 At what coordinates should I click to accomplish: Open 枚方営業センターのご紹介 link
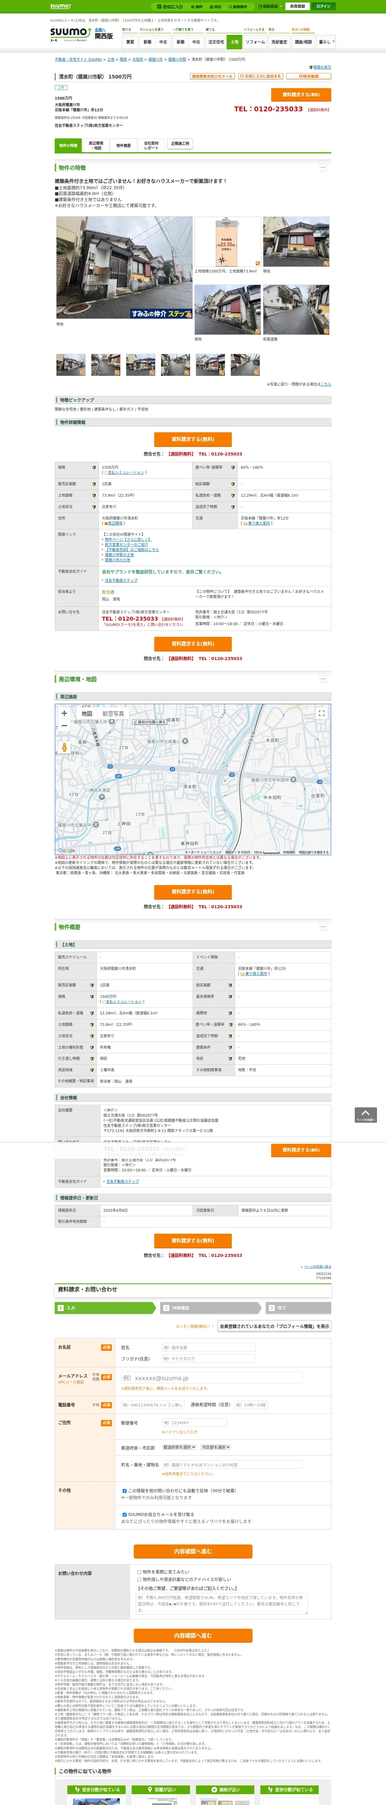click(x=127, y=545)
